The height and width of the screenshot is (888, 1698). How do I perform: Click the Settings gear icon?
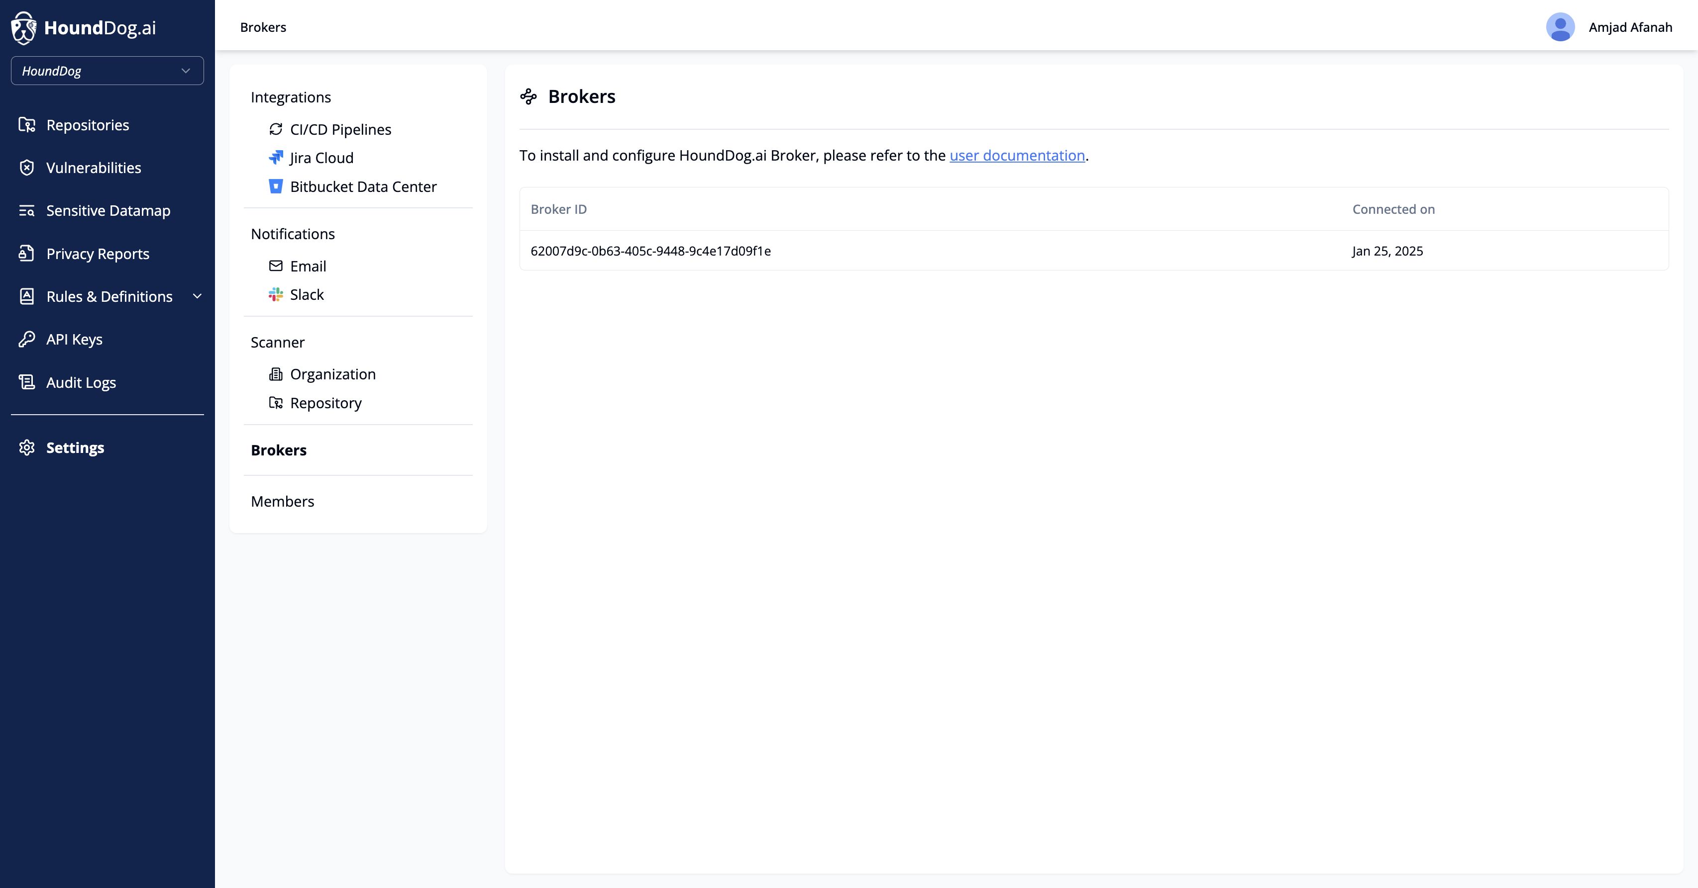tap(27, 447)
